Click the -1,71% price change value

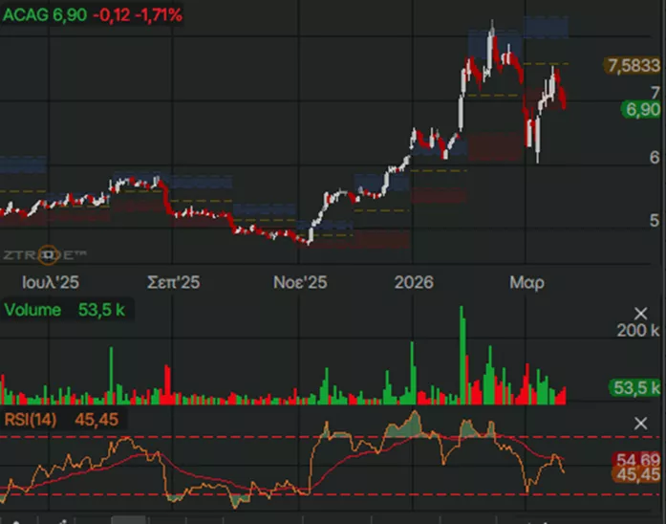[161, 15]
